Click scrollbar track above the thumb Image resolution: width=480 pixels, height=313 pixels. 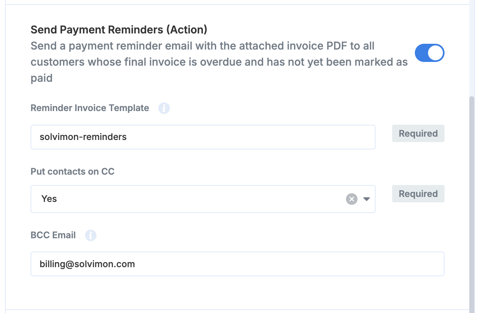pyautogui.click(x=472, y=50)
